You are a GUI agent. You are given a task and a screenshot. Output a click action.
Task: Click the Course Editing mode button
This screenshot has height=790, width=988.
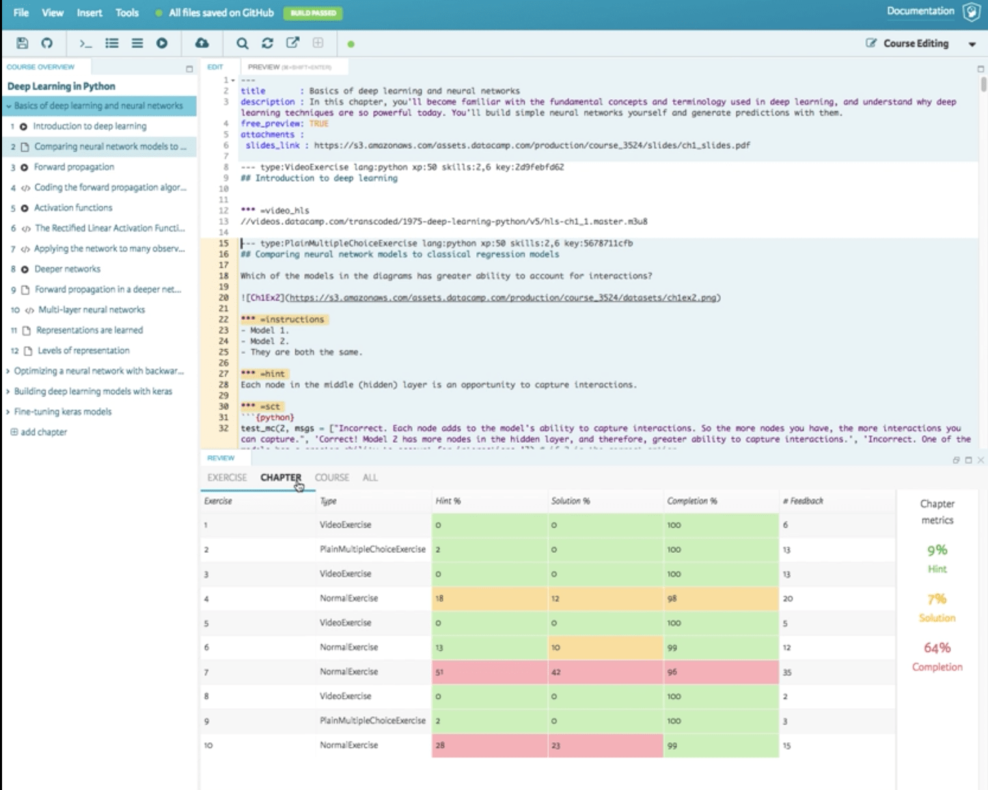point(916,43)
